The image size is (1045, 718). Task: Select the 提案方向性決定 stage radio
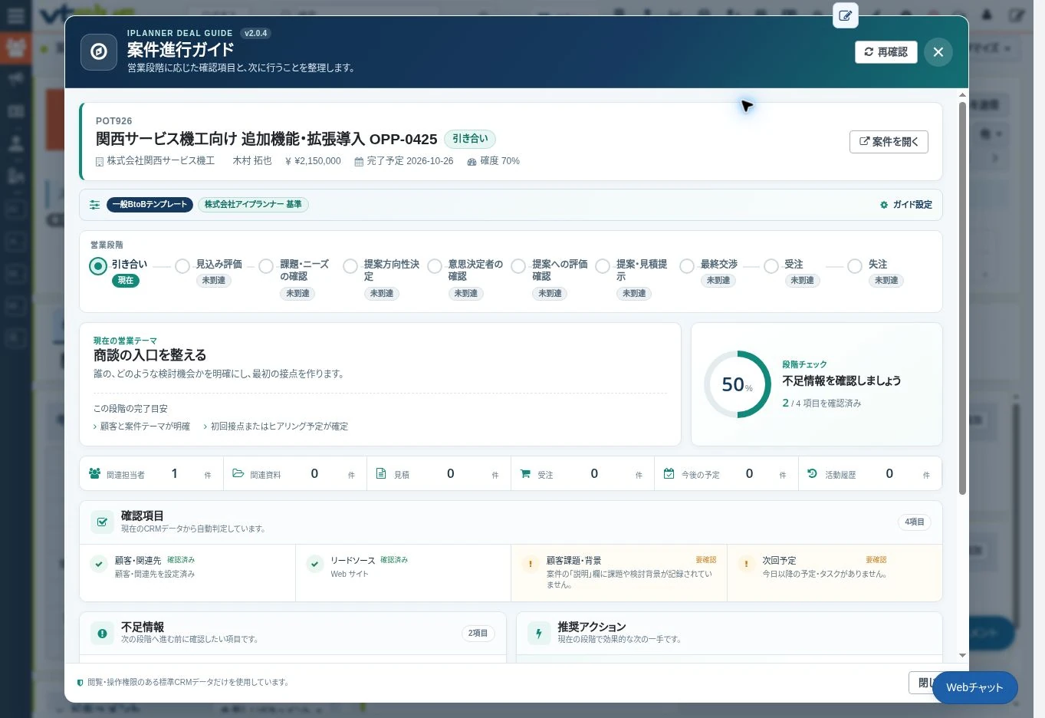pyautogui.click(x=350, y=266)
